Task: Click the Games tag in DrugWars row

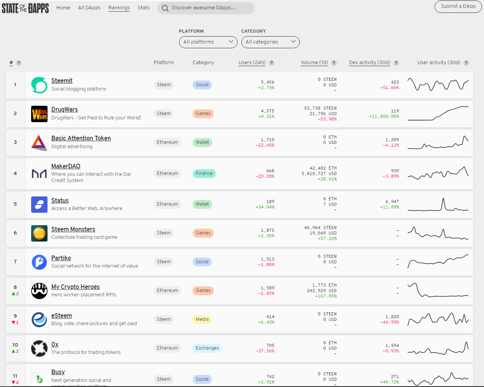Action: pyautogui.click(x=203, y=114)
